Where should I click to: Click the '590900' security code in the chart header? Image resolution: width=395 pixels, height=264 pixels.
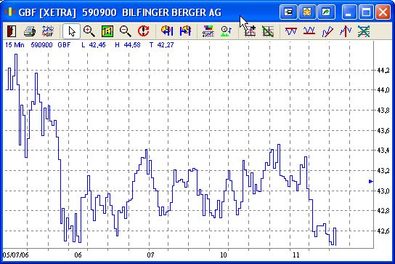pos(41,45)
